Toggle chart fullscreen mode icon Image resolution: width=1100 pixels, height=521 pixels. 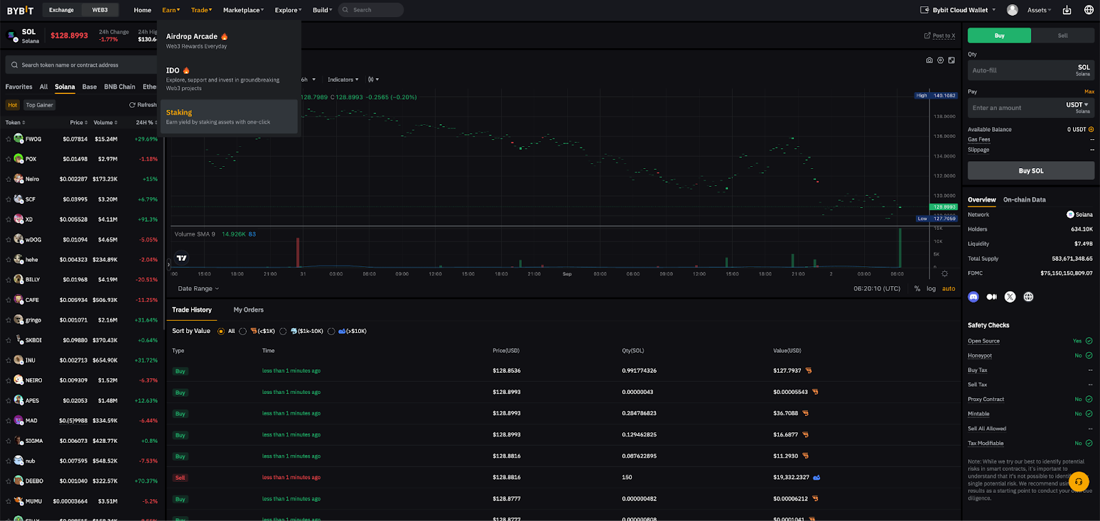pyautogui.click(x=951, y=60)
